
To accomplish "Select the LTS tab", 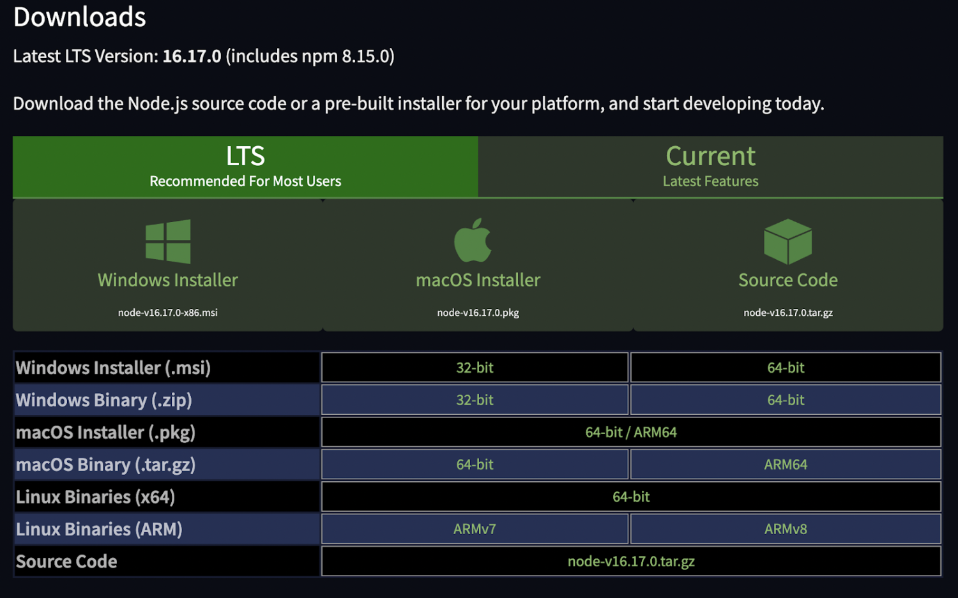I will coord(245,166).
